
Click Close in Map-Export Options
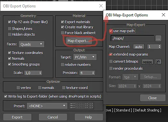tap(153, 98)
